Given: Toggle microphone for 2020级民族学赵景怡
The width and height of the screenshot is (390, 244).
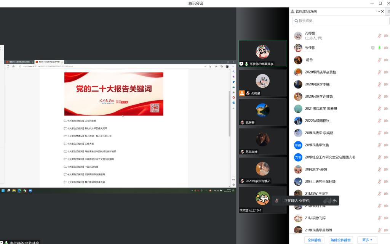Looking at the screenshot, I should (x=379, y=72).
